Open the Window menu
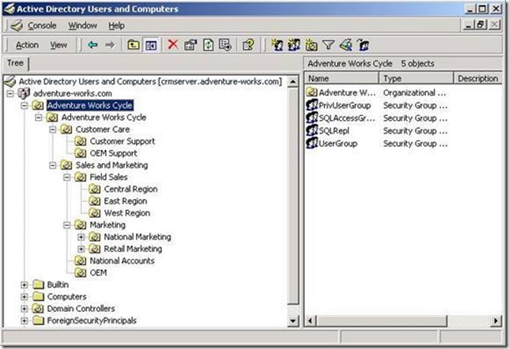509x349 pixels. pos(82,25)
